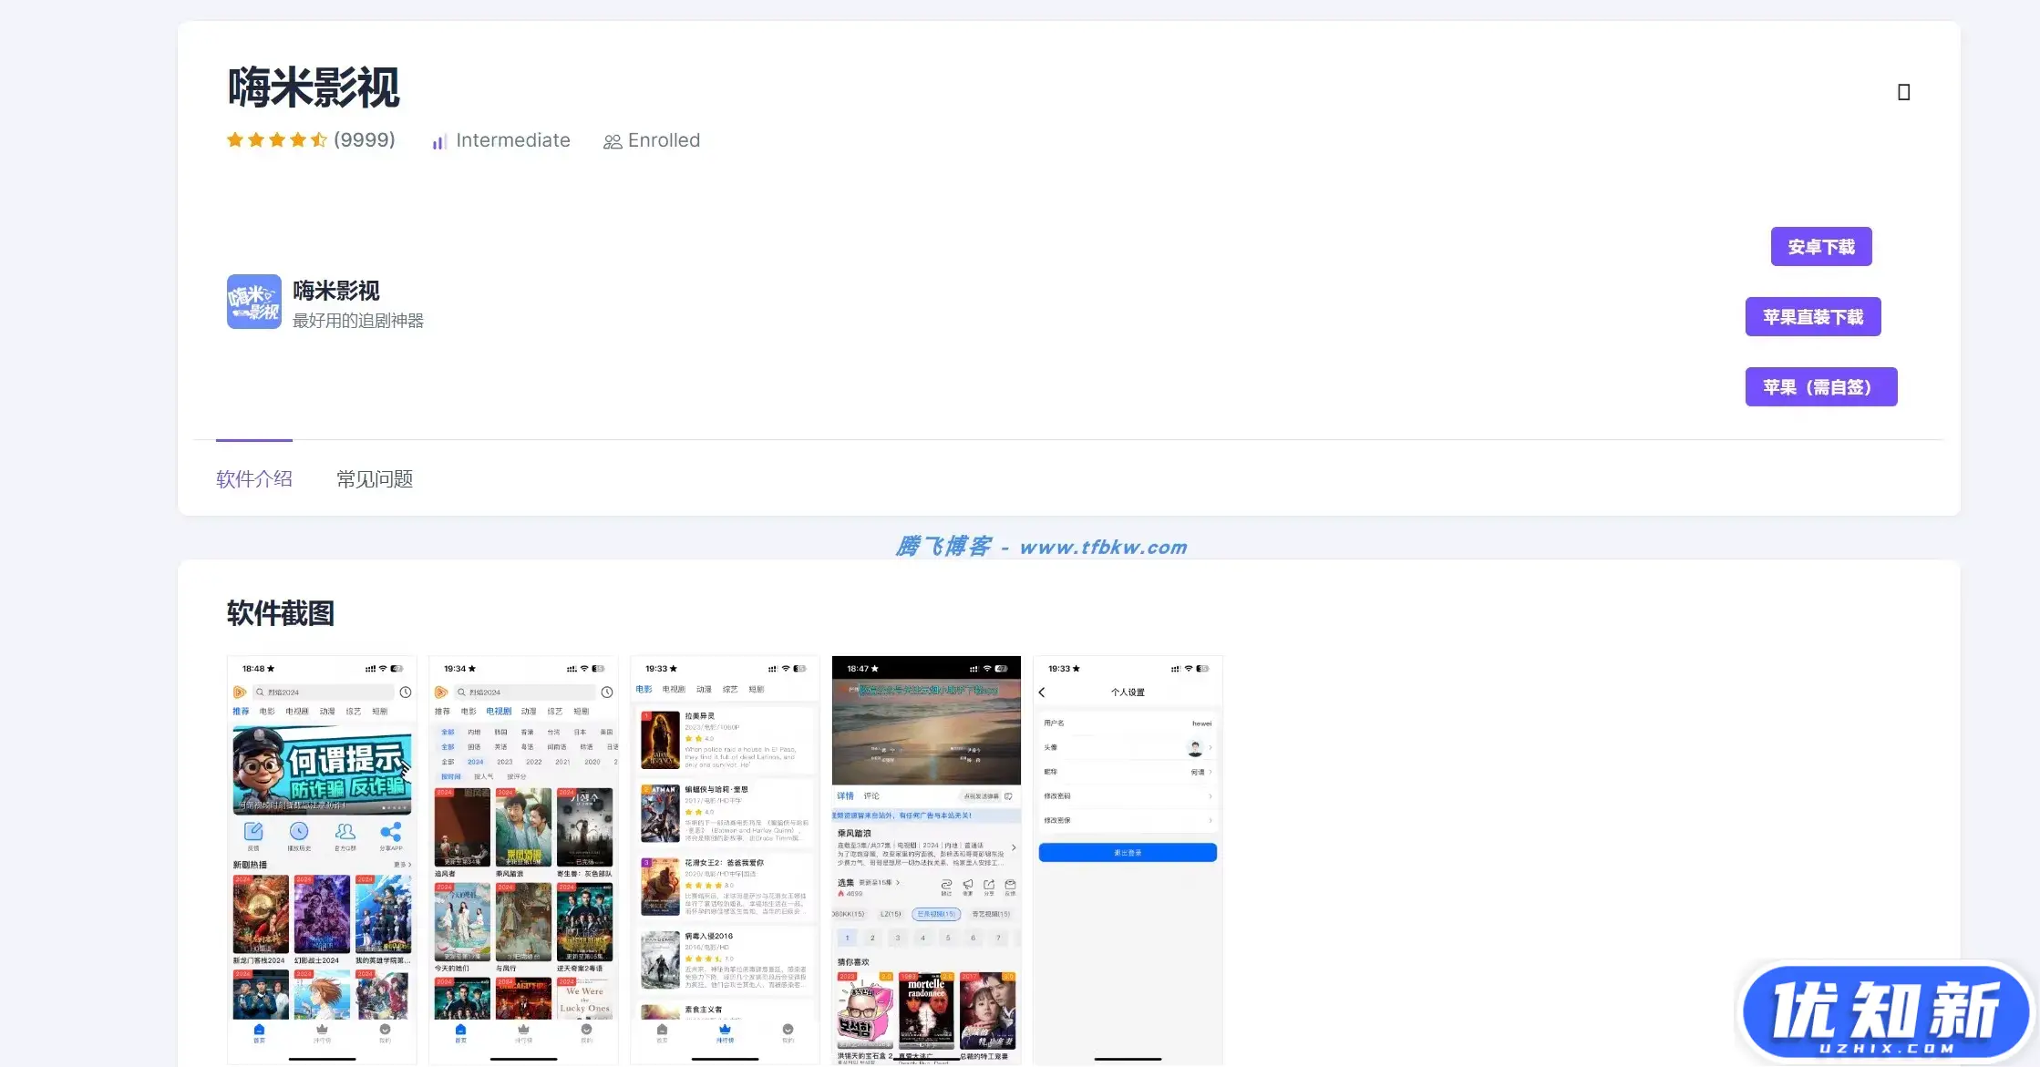Screen dimensions: 2040x1067
Task: Open the first home screen screenshot
Action: [322, 860]
